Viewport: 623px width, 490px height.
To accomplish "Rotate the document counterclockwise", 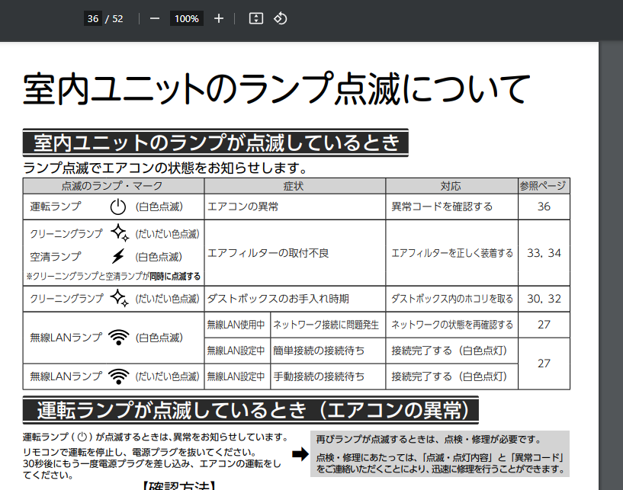I will tap(280, 18).
